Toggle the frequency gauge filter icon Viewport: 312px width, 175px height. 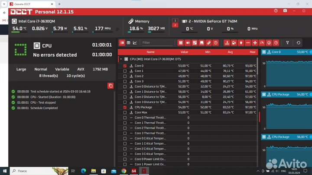[262, 43]
